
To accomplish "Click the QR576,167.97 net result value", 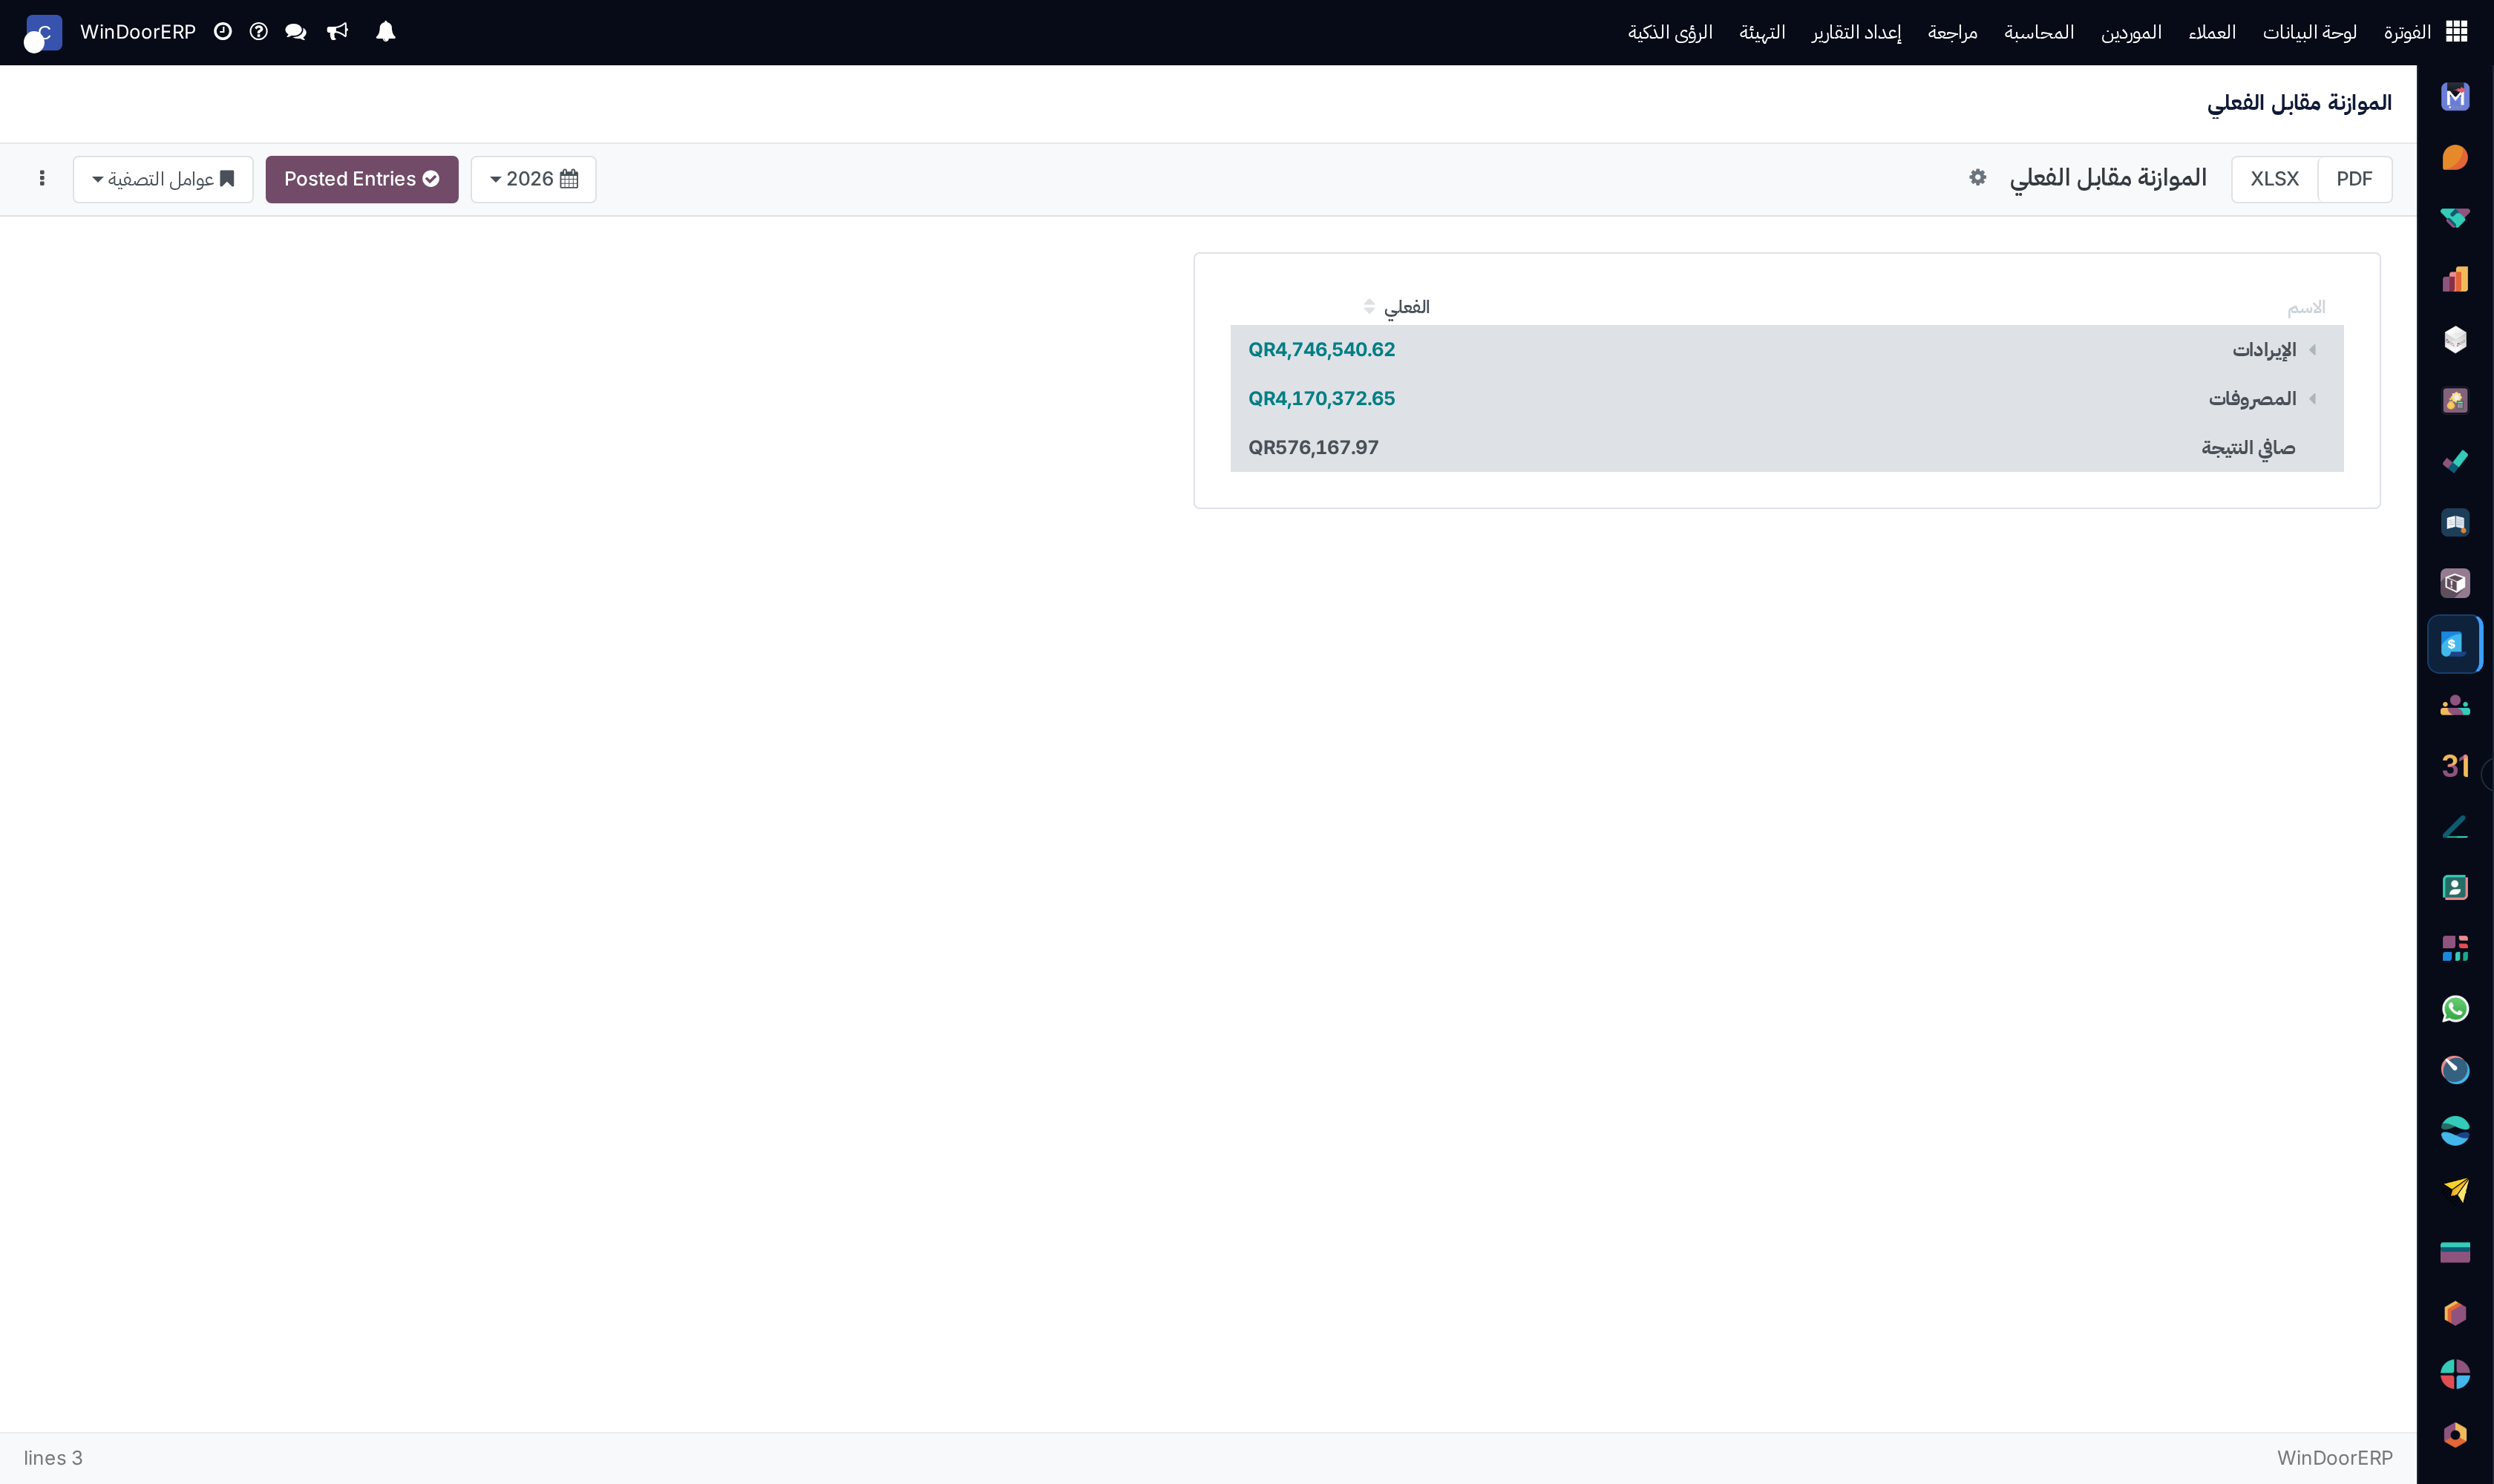I will pyautogui.click(x=1314, y=448).
